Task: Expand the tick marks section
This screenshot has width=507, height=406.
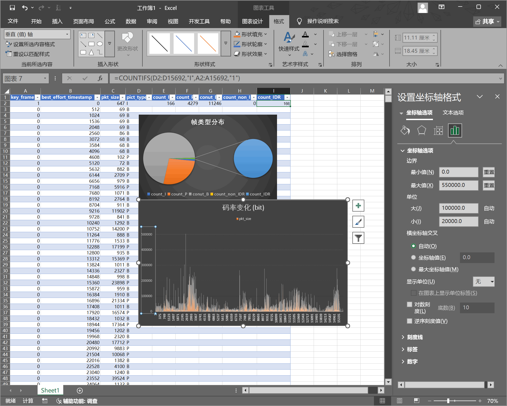Action: (414, 337)
